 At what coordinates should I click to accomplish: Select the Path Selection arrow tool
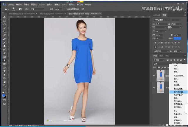click(x=4, y=75)
